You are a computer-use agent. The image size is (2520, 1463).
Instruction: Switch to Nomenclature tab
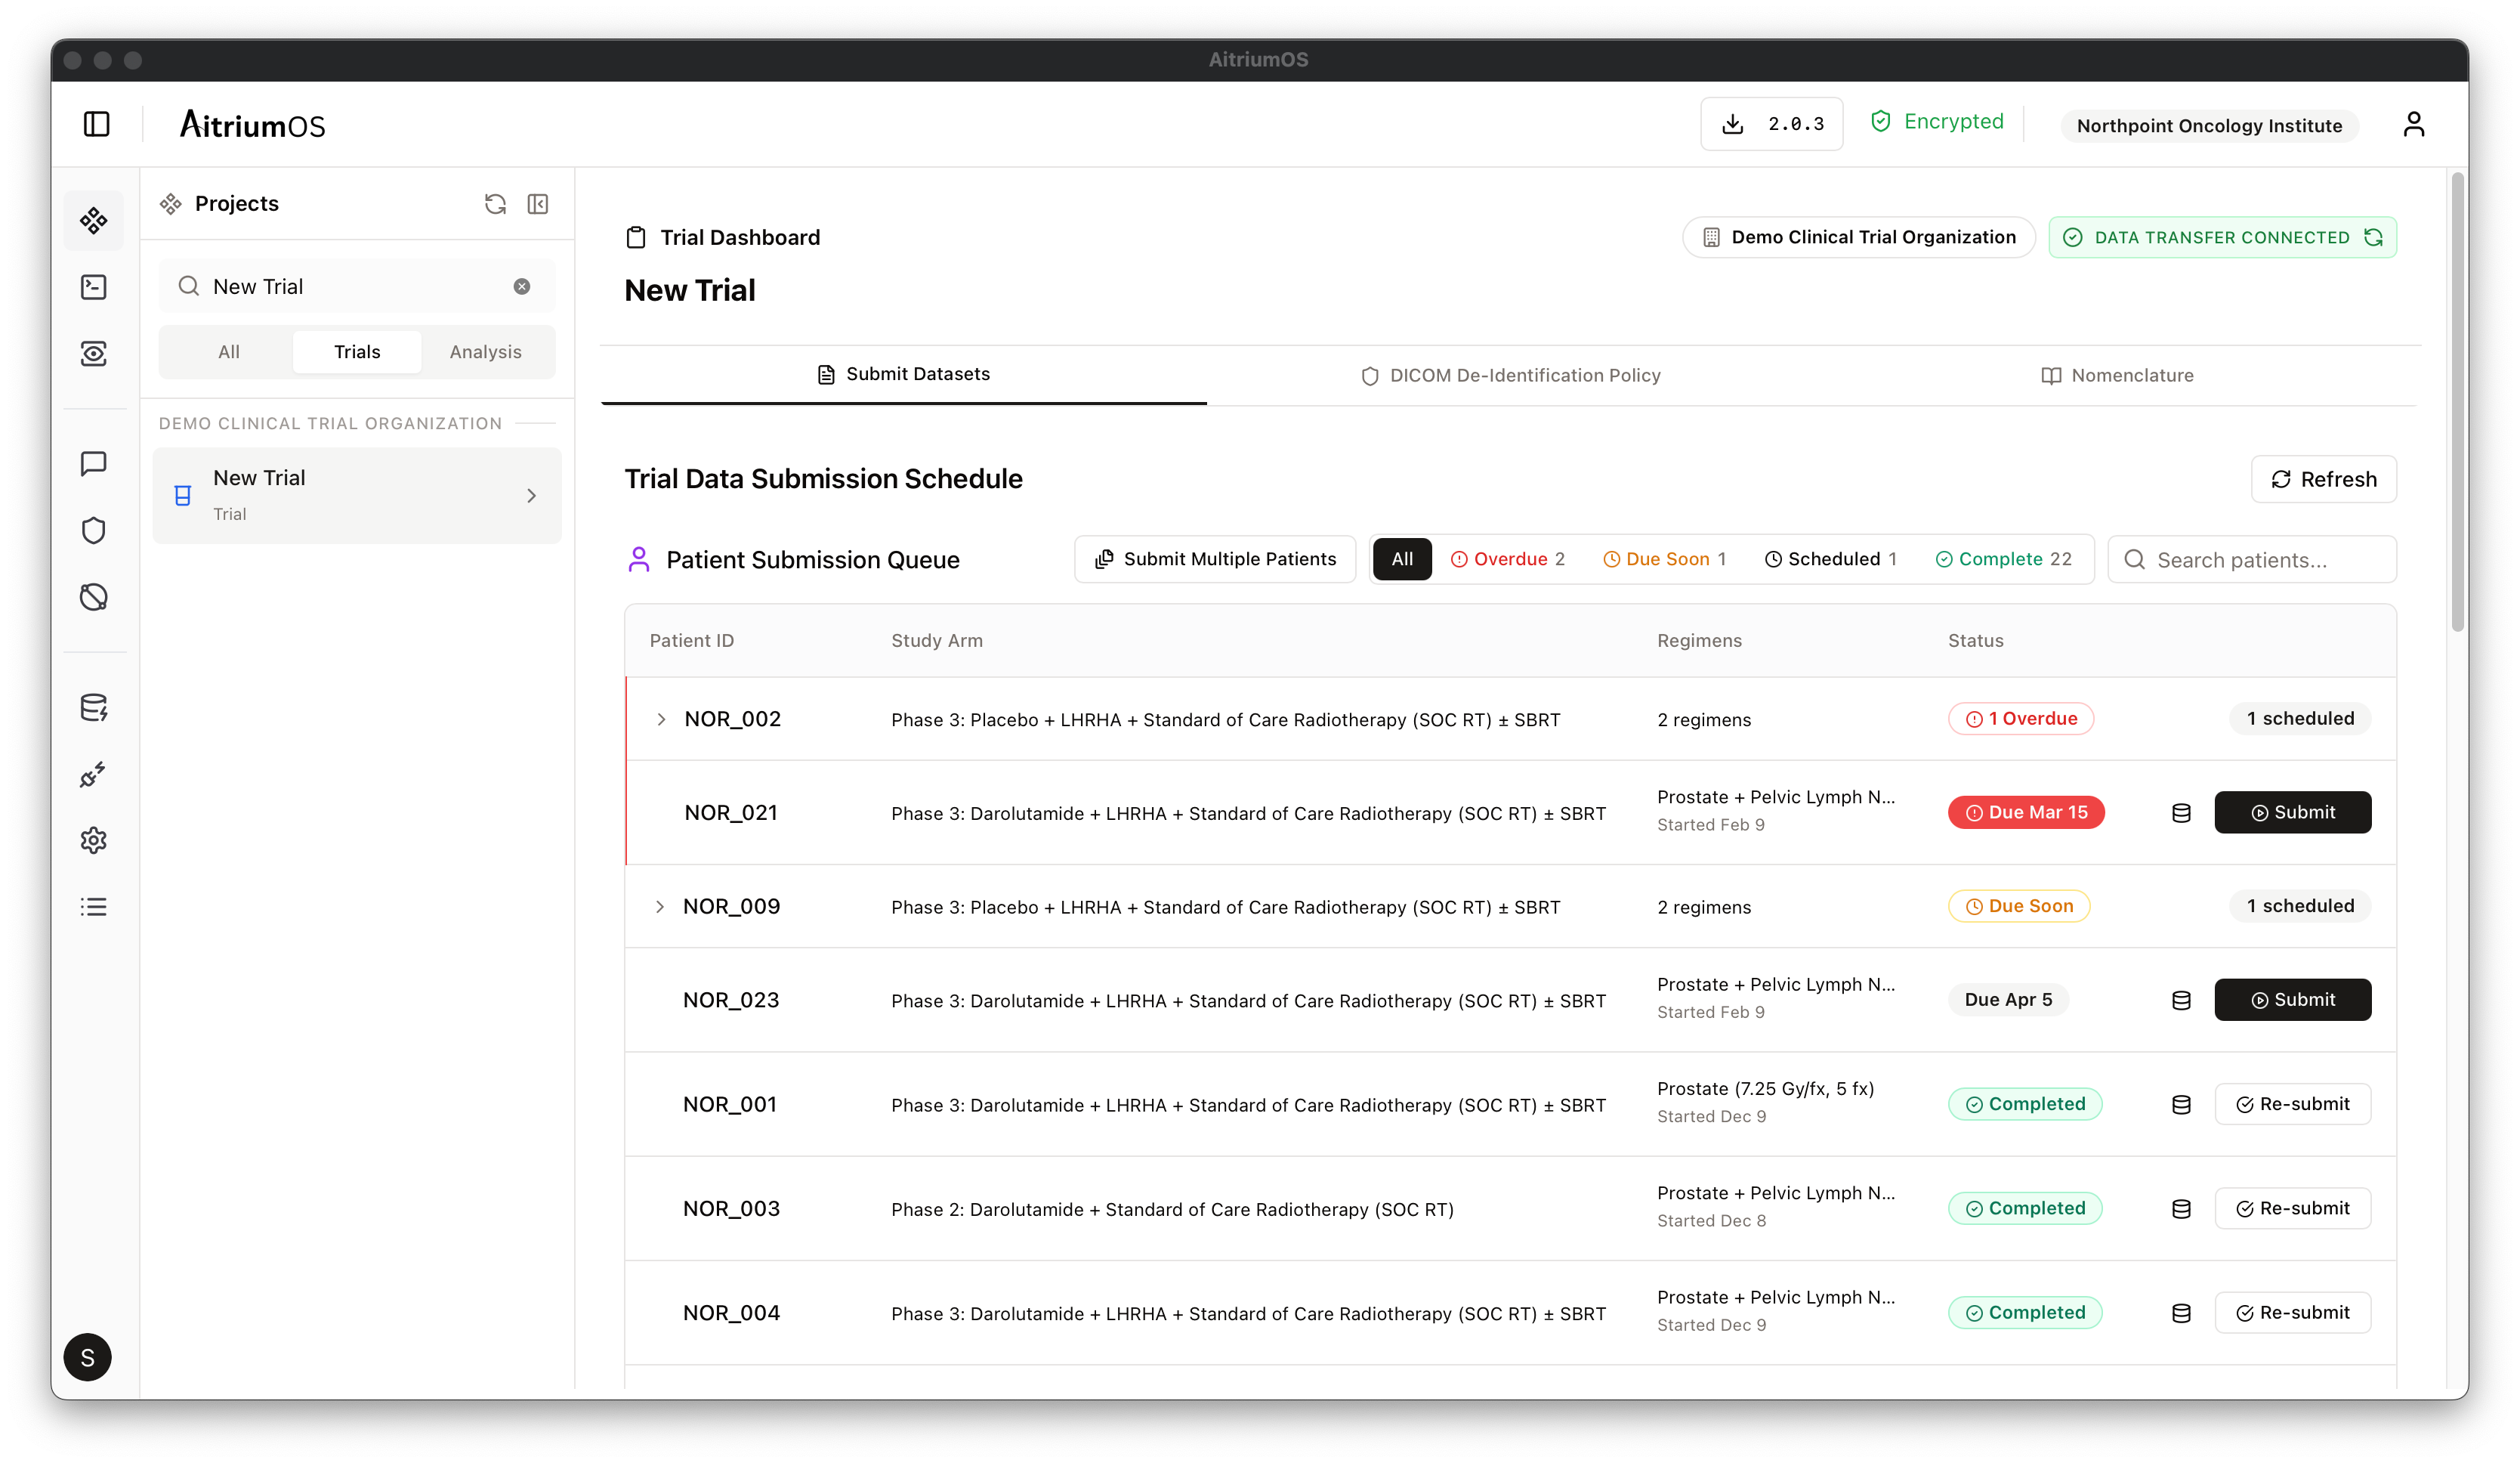(2116, 376)
